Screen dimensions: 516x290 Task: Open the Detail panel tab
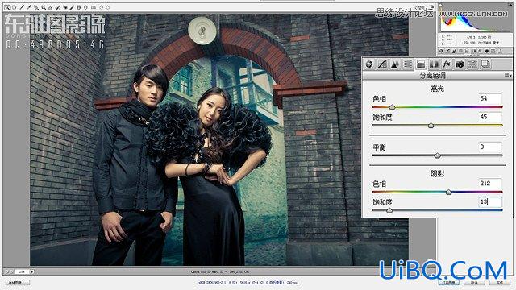(x=395, y=64)
